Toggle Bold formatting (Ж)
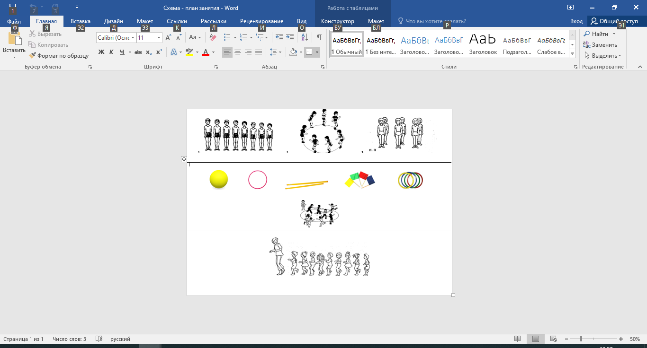The image size is (647, 348). tap(101, 52)
